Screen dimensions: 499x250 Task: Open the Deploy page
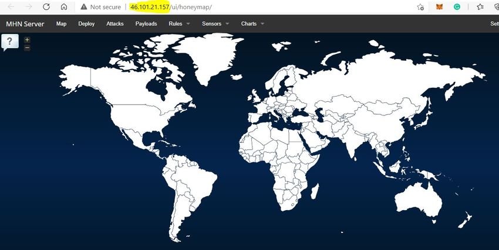pos(86,24)
